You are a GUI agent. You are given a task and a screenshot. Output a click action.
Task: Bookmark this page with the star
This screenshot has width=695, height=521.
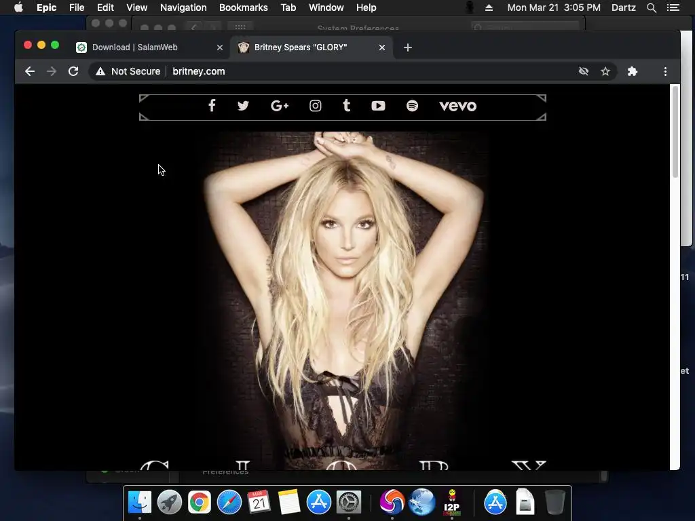tap(605, 71)
